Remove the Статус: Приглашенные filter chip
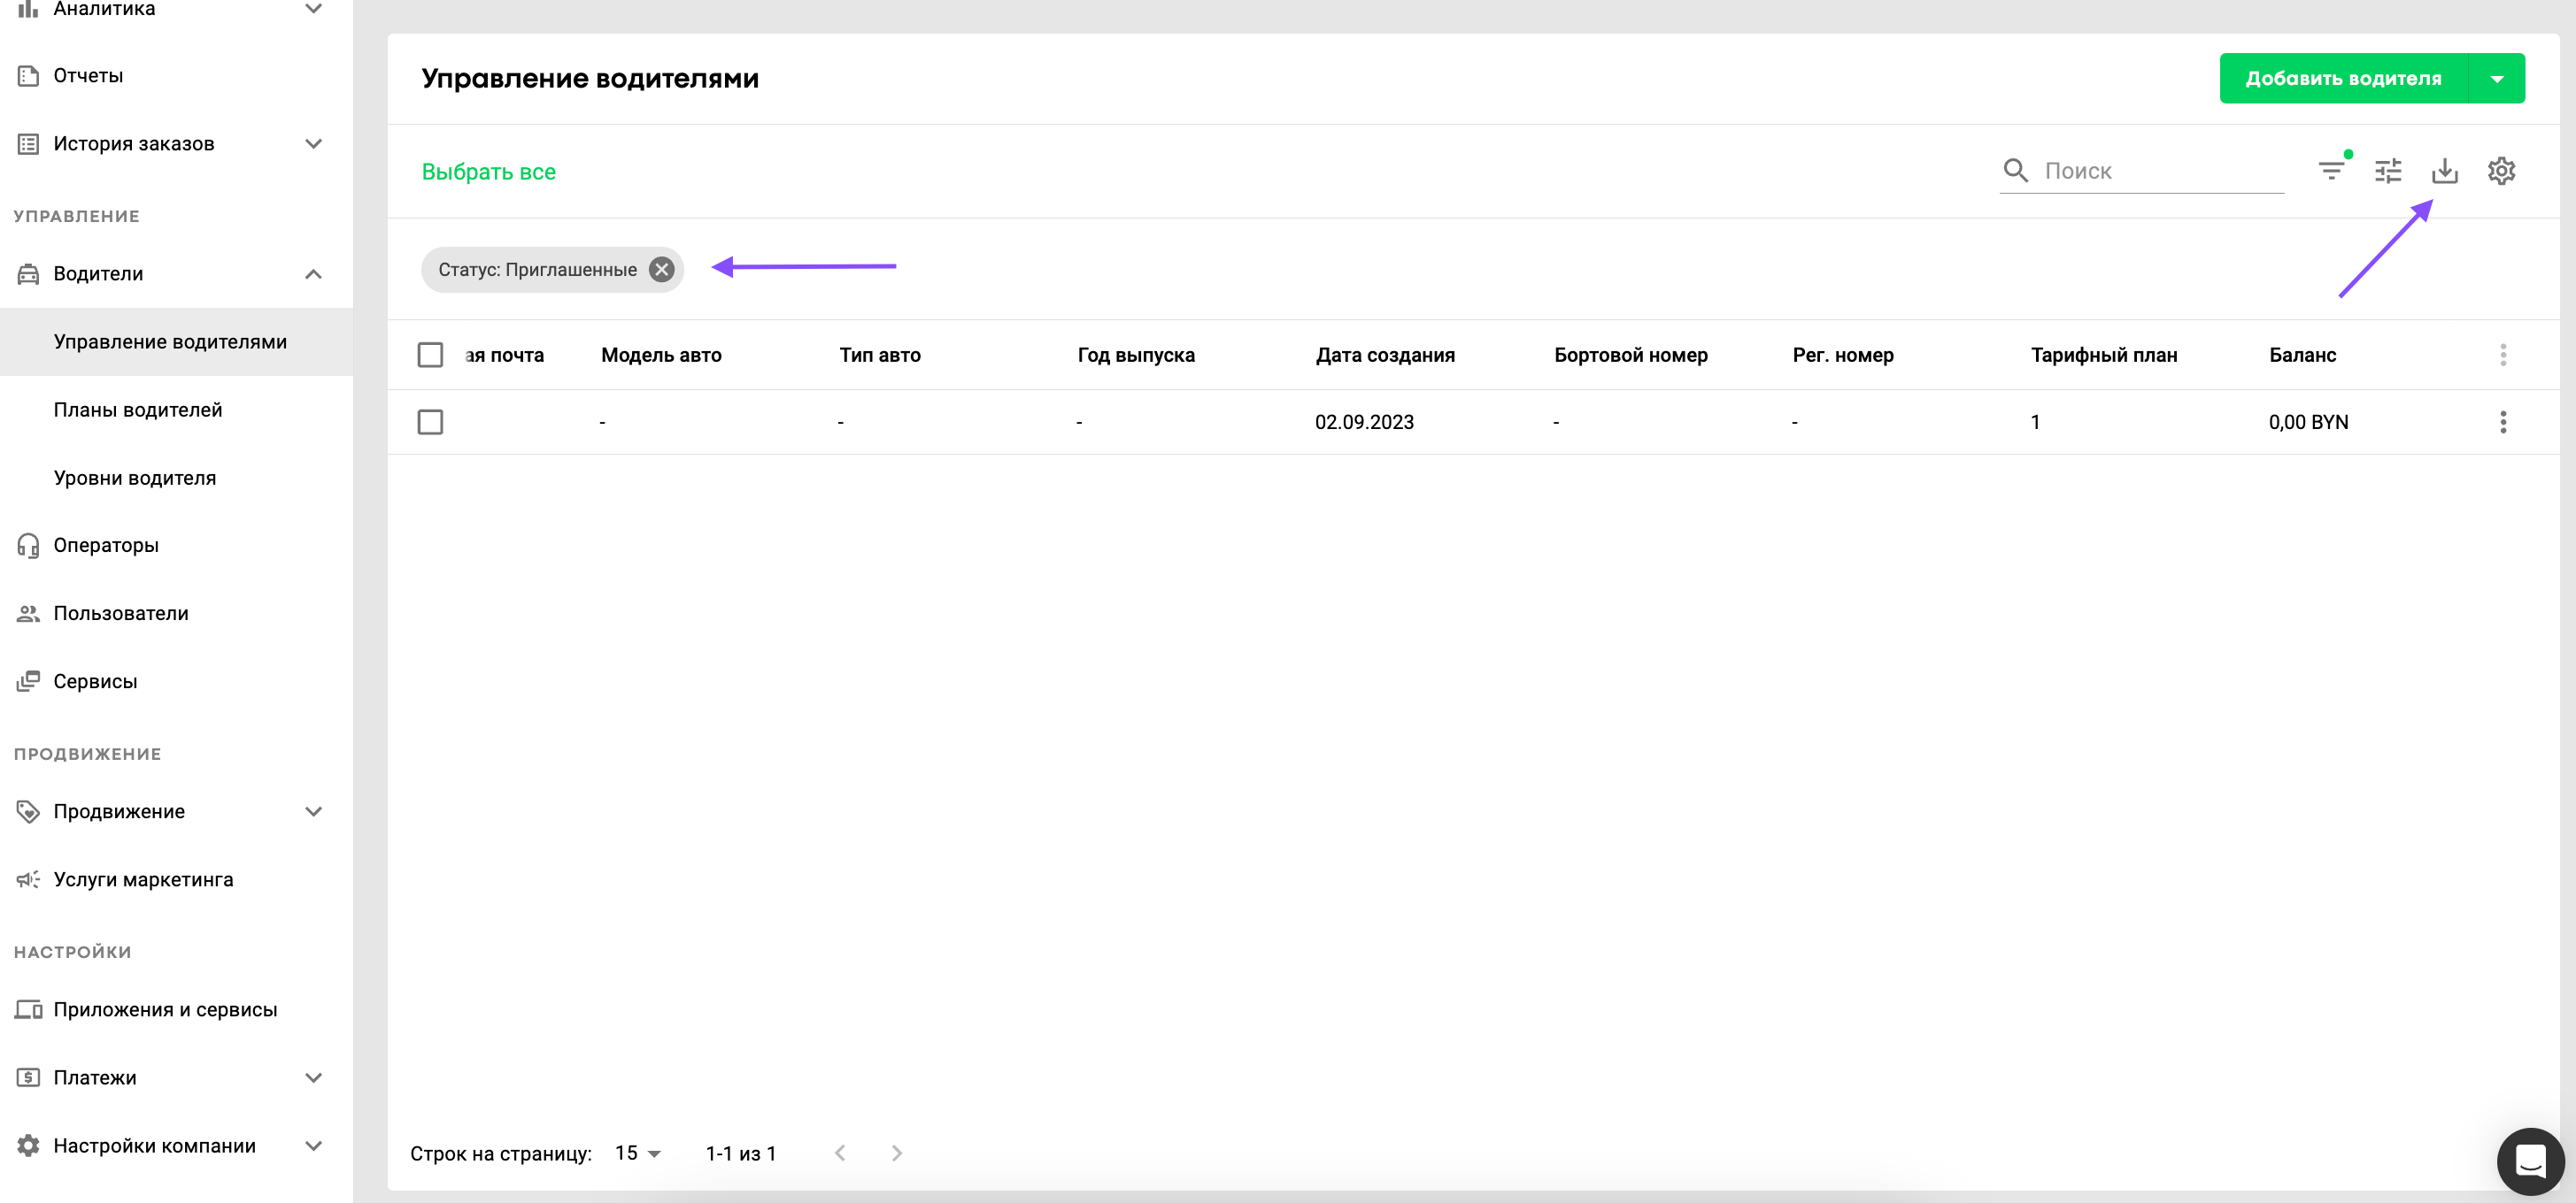 [x=661, y=270]
